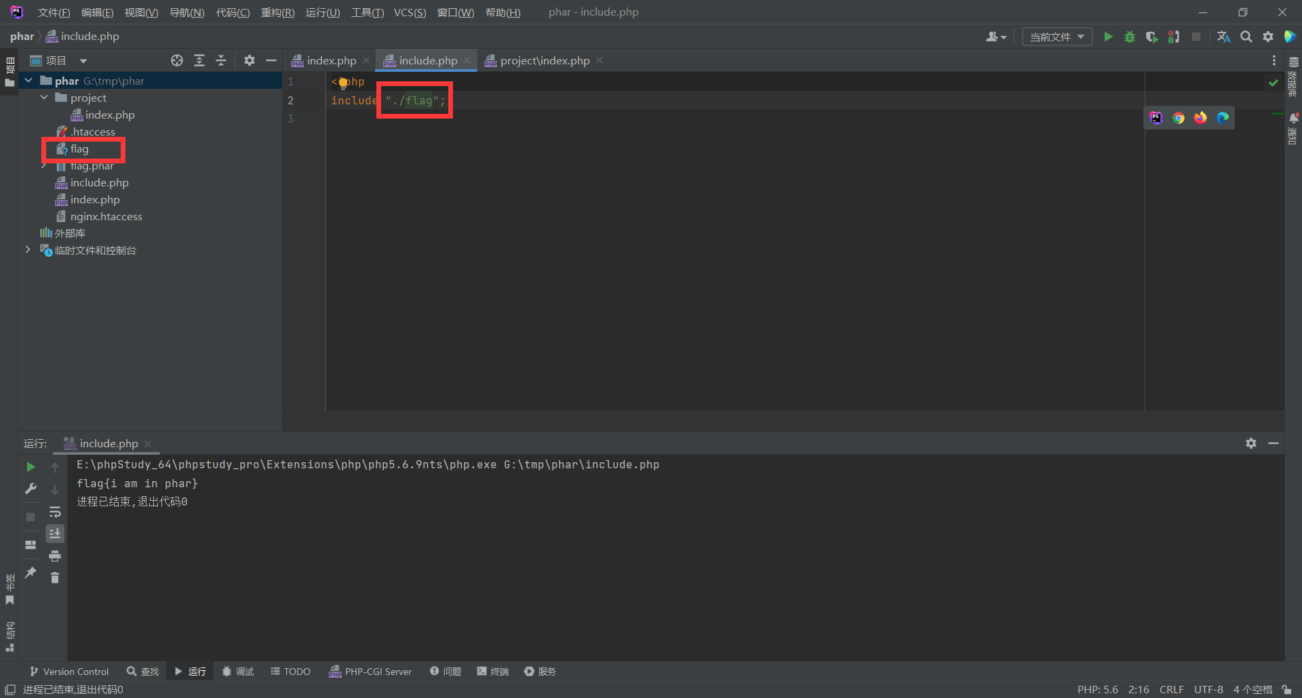Open the 调试 debug tool window
This screenshot has height=698, width=1302.
[237, 672]
